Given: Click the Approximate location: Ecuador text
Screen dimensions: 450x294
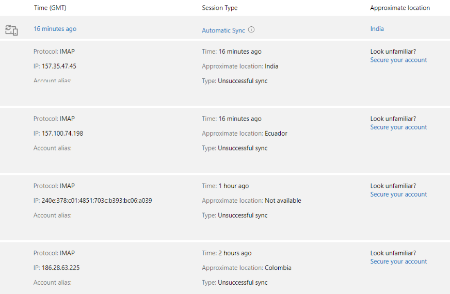Looking at the screenshot, I should point(245,134).
